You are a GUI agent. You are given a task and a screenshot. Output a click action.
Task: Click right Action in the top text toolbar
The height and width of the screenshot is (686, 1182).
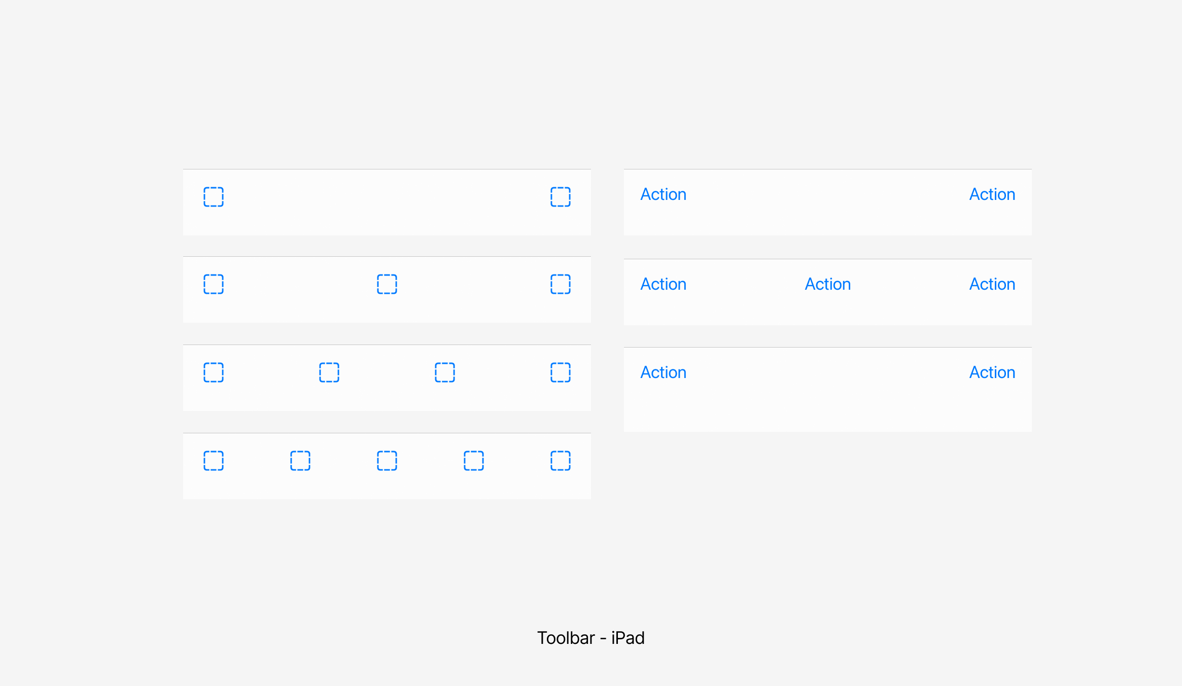(992, 194)
